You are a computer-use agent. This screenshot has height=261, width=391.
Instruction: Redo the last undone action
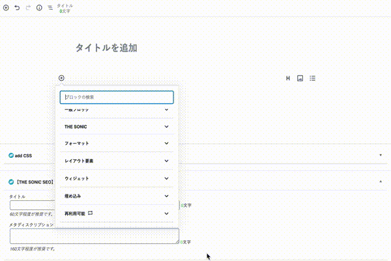28,8
